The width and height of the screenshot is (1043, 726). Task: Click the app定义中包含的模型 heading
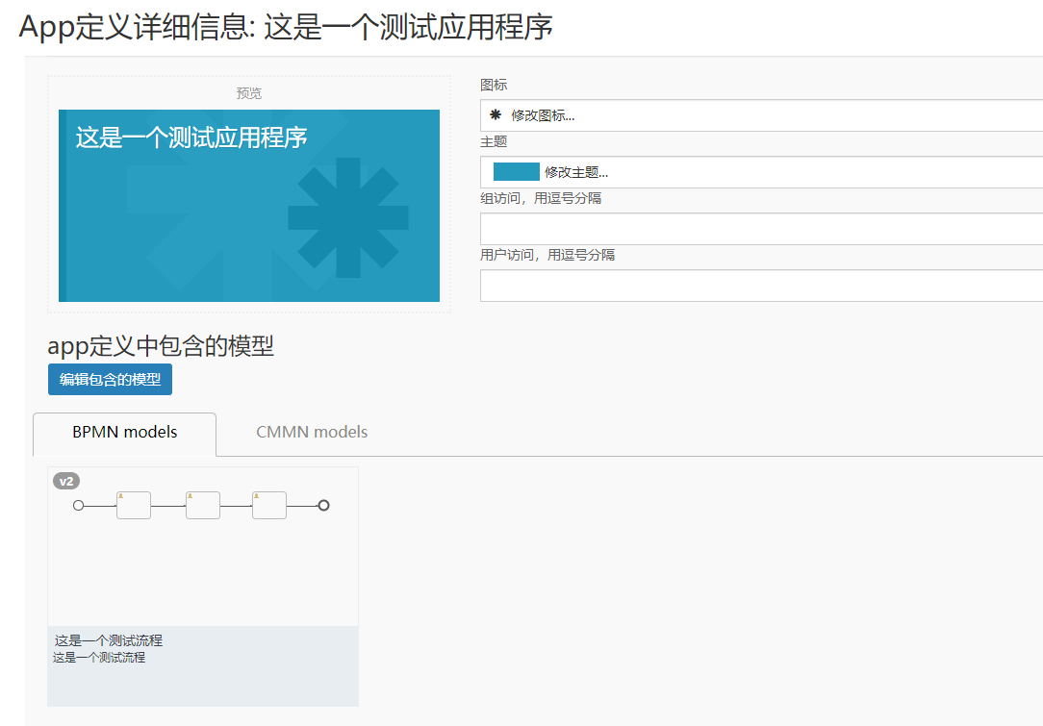161,346
